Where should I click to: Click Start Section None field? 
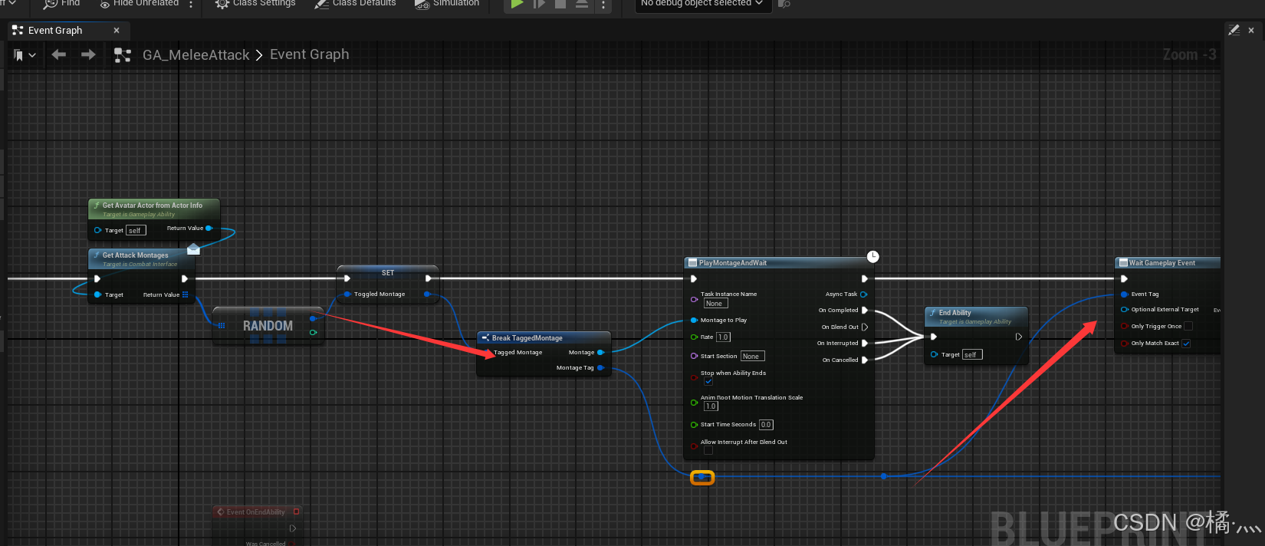point(753,356)
